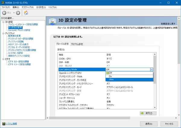
Task: Click the Forward navigation arrow icon
Action: [18, 13]
